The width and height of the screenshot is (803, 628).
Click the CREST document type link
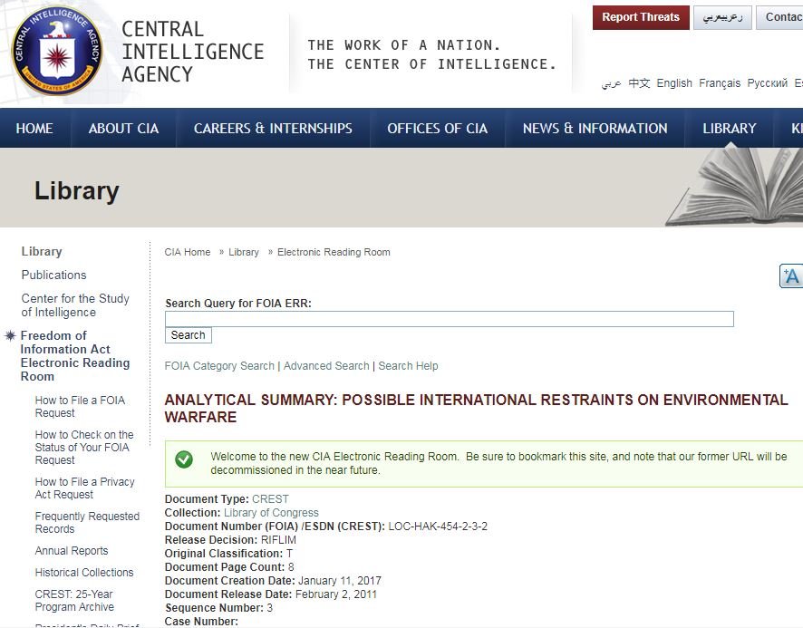pyautogui.click(x=270, y=499)
